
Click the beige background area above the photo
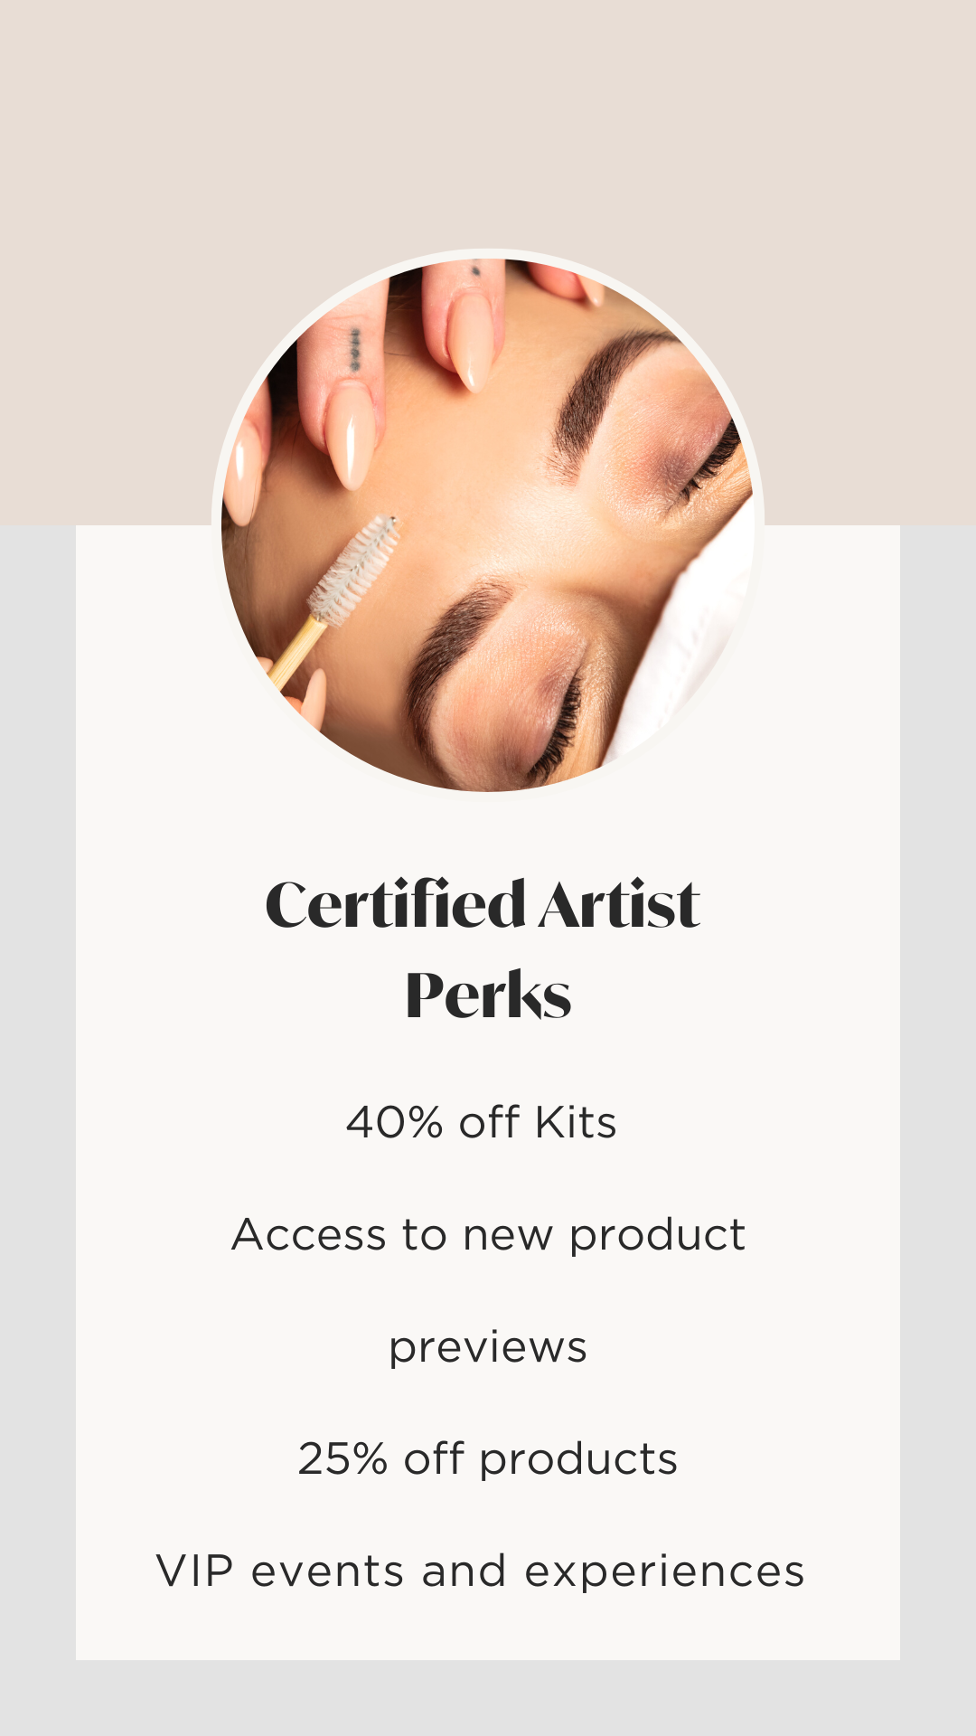pos(488,118)
